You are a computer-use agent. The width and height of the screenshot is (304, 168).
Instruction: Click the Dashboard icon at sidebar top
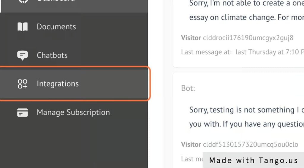point(23,1)
